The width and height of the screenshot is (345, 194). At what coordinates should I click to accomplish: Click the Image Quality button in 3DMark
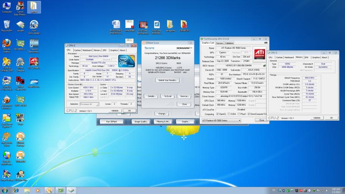[x=141, y=122]
